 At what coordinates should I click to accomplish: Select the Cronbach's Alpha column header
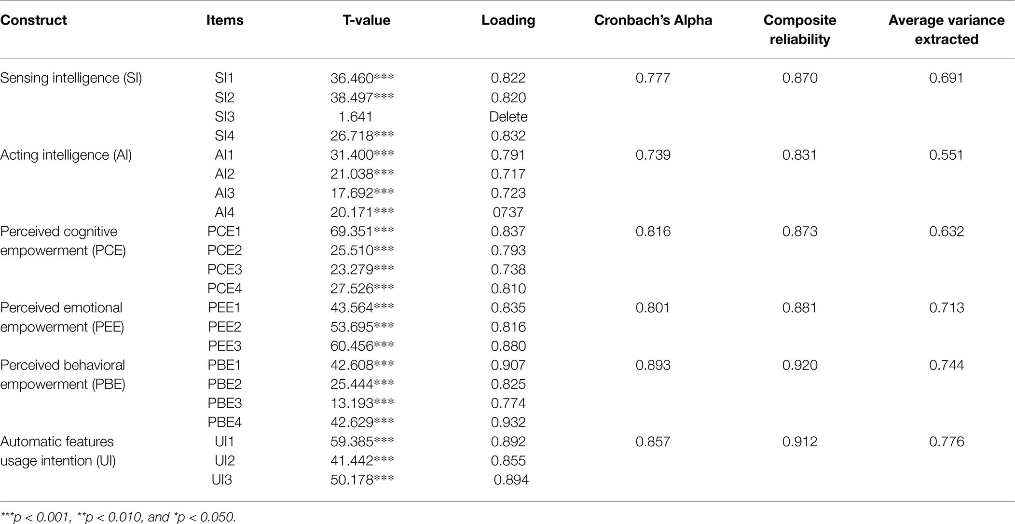653,20
